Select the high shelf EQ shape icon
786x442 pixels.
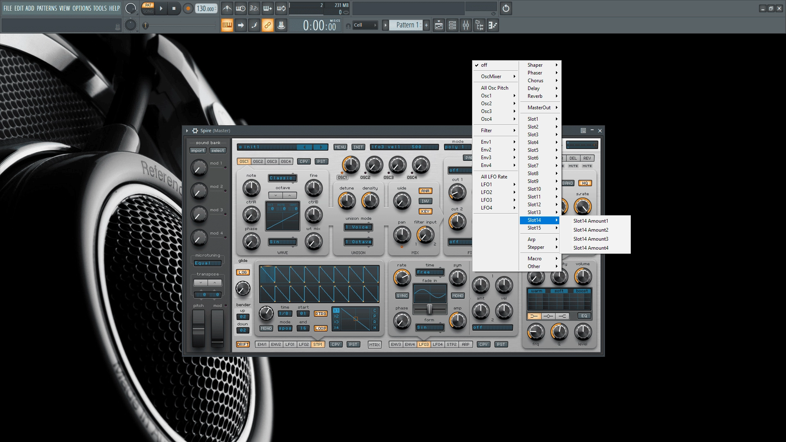[x=562, y=316]
